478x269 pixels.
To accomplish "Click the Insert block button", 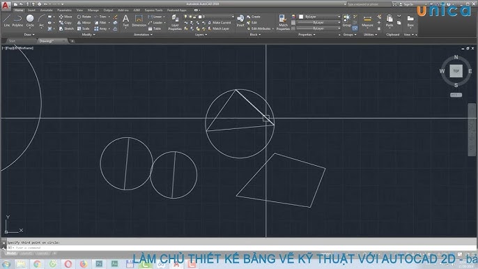I will (240, 21).
